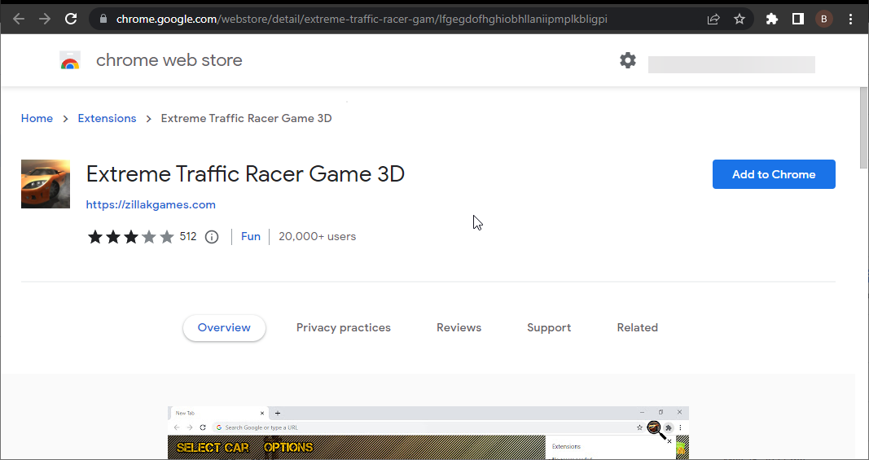Open the Extensions puzzle menu
869x460 pixels.
click(771, 19)
